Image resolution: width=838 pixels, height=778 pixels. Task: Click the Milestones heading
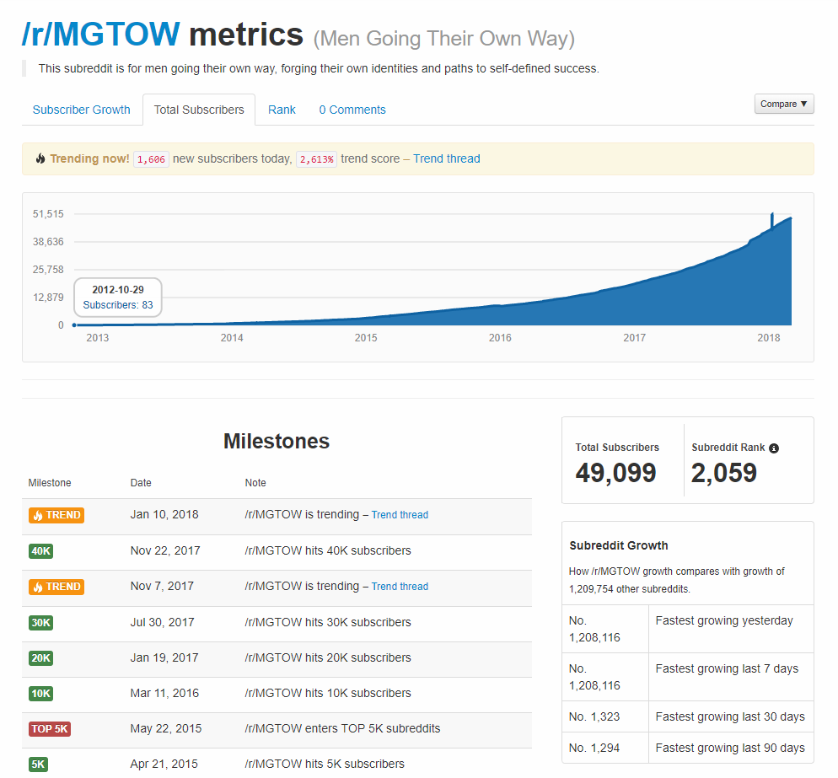(277, 442)
